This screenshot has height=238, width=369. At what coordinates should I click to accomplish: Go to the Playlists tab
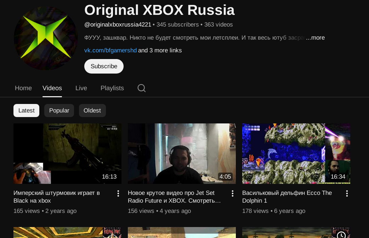point(112,88)
